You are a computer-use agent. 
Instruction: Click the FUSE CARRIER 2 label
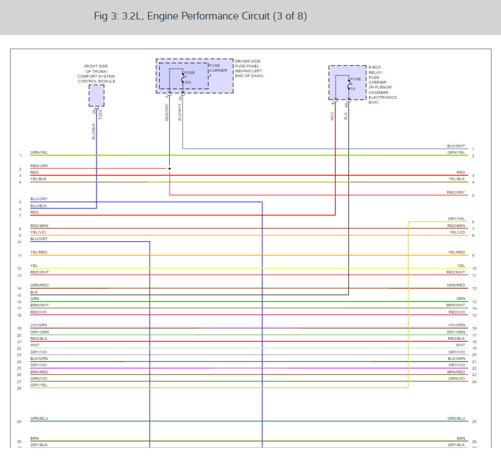(218, 70)
